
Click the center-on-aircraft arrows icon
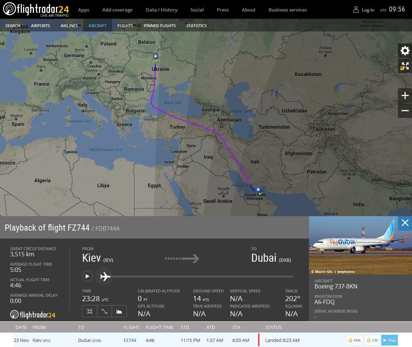(x=90, y=311)
